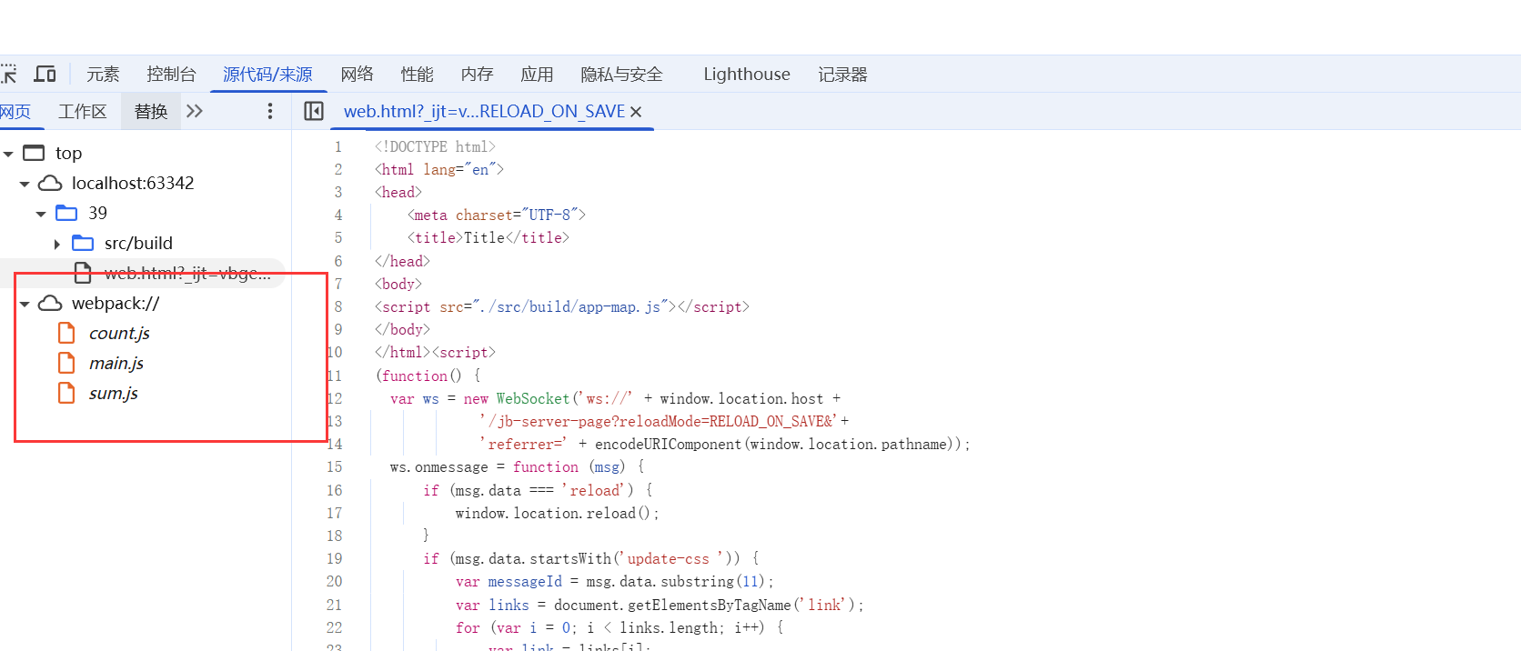This screenshot has height=651, width=1521.
Task: Select the 网页 sidebar tab
Action: pyautogui.click(x=15, y=111)
